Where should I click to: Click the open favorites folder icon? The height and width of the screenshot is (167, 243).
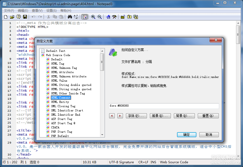(x=123, y=17)
